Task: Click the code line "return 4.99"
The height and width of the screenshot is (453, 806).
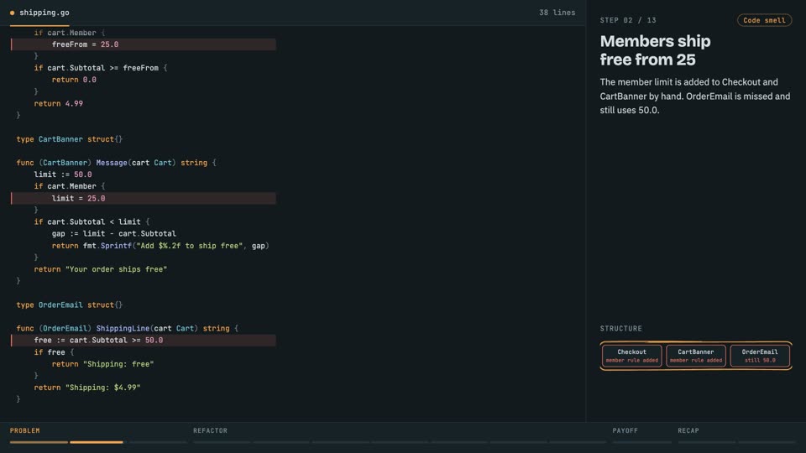Action: [58, 103]
